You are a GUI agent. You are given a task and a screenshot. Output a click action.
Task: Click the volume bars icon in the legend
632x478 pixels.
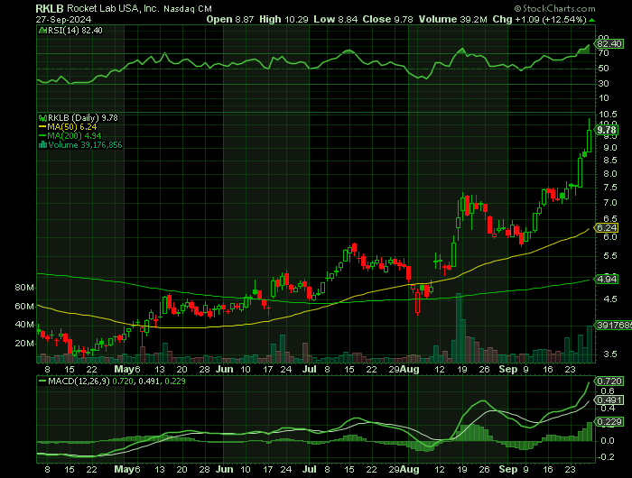(x=42, y=145)
